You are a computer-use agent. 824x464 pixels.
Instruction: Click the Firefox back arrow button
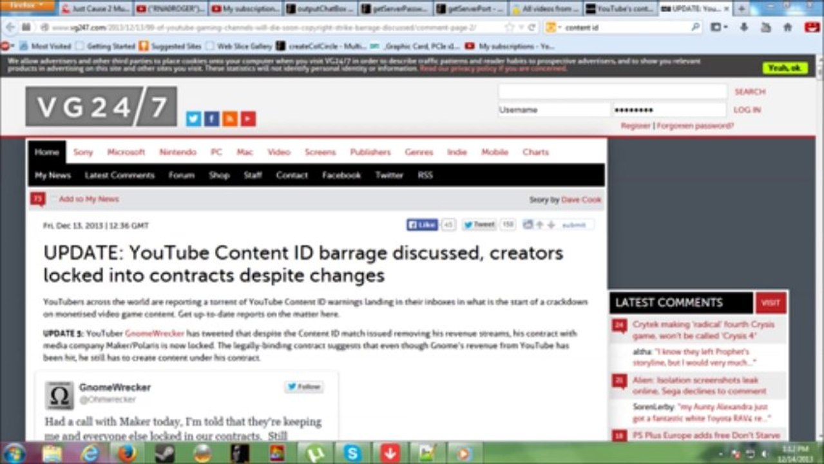pos(11,28)
